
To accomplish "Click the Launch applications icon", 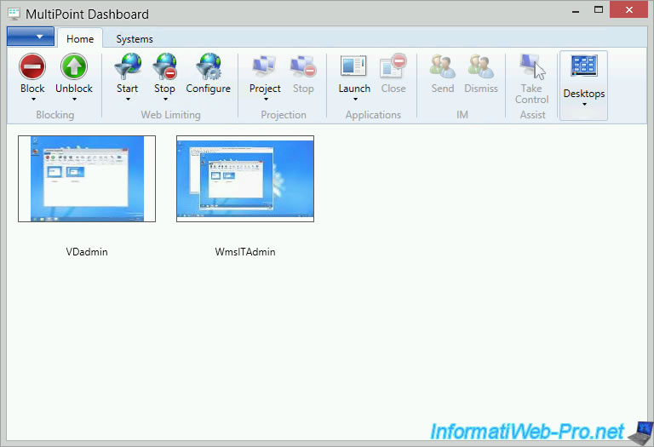I will tap(354, 67).
